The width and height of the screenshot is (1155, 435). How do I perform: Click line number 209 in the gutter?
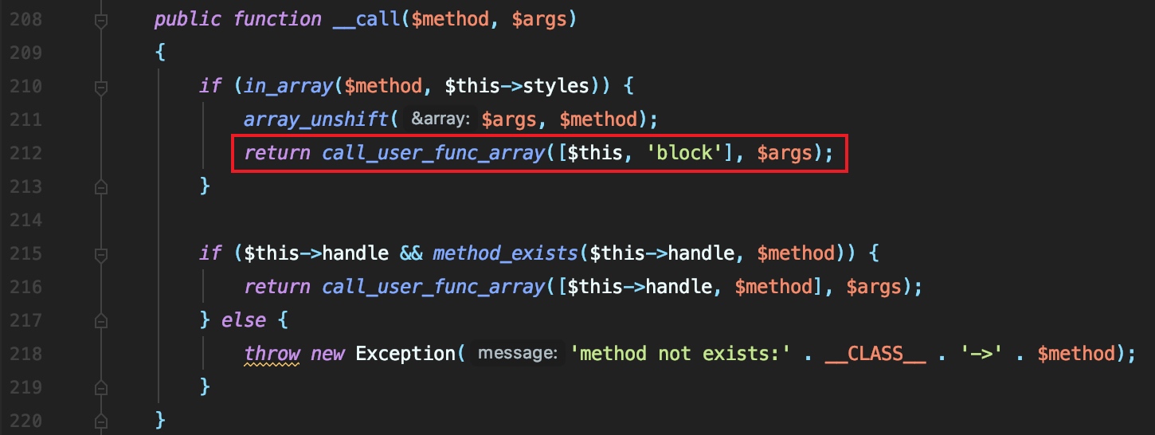[25, 53]
